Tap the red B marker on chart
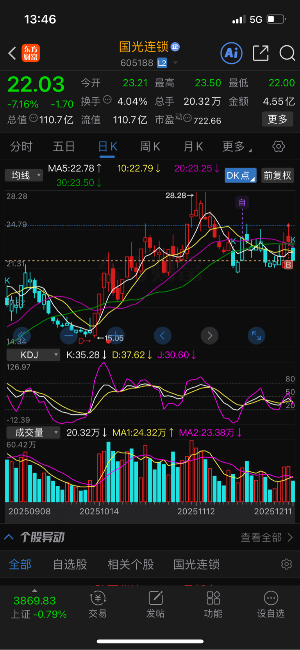The height and width of the screenshot is (650, 300). [288, 265]
